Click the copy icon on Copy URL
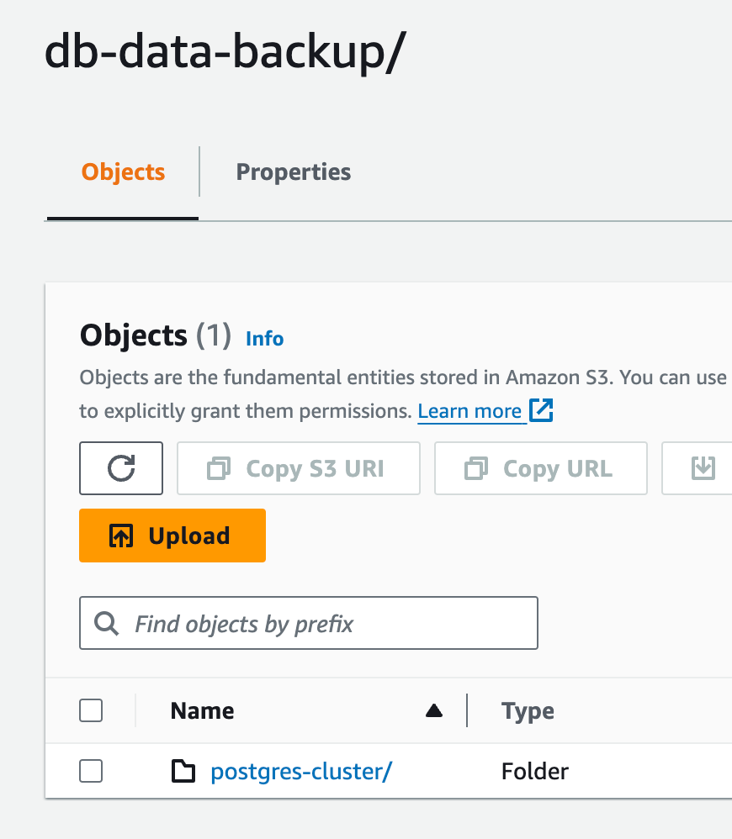Image resolution: width=732 pixels, height=839 pixels. (x=476, y=468)
